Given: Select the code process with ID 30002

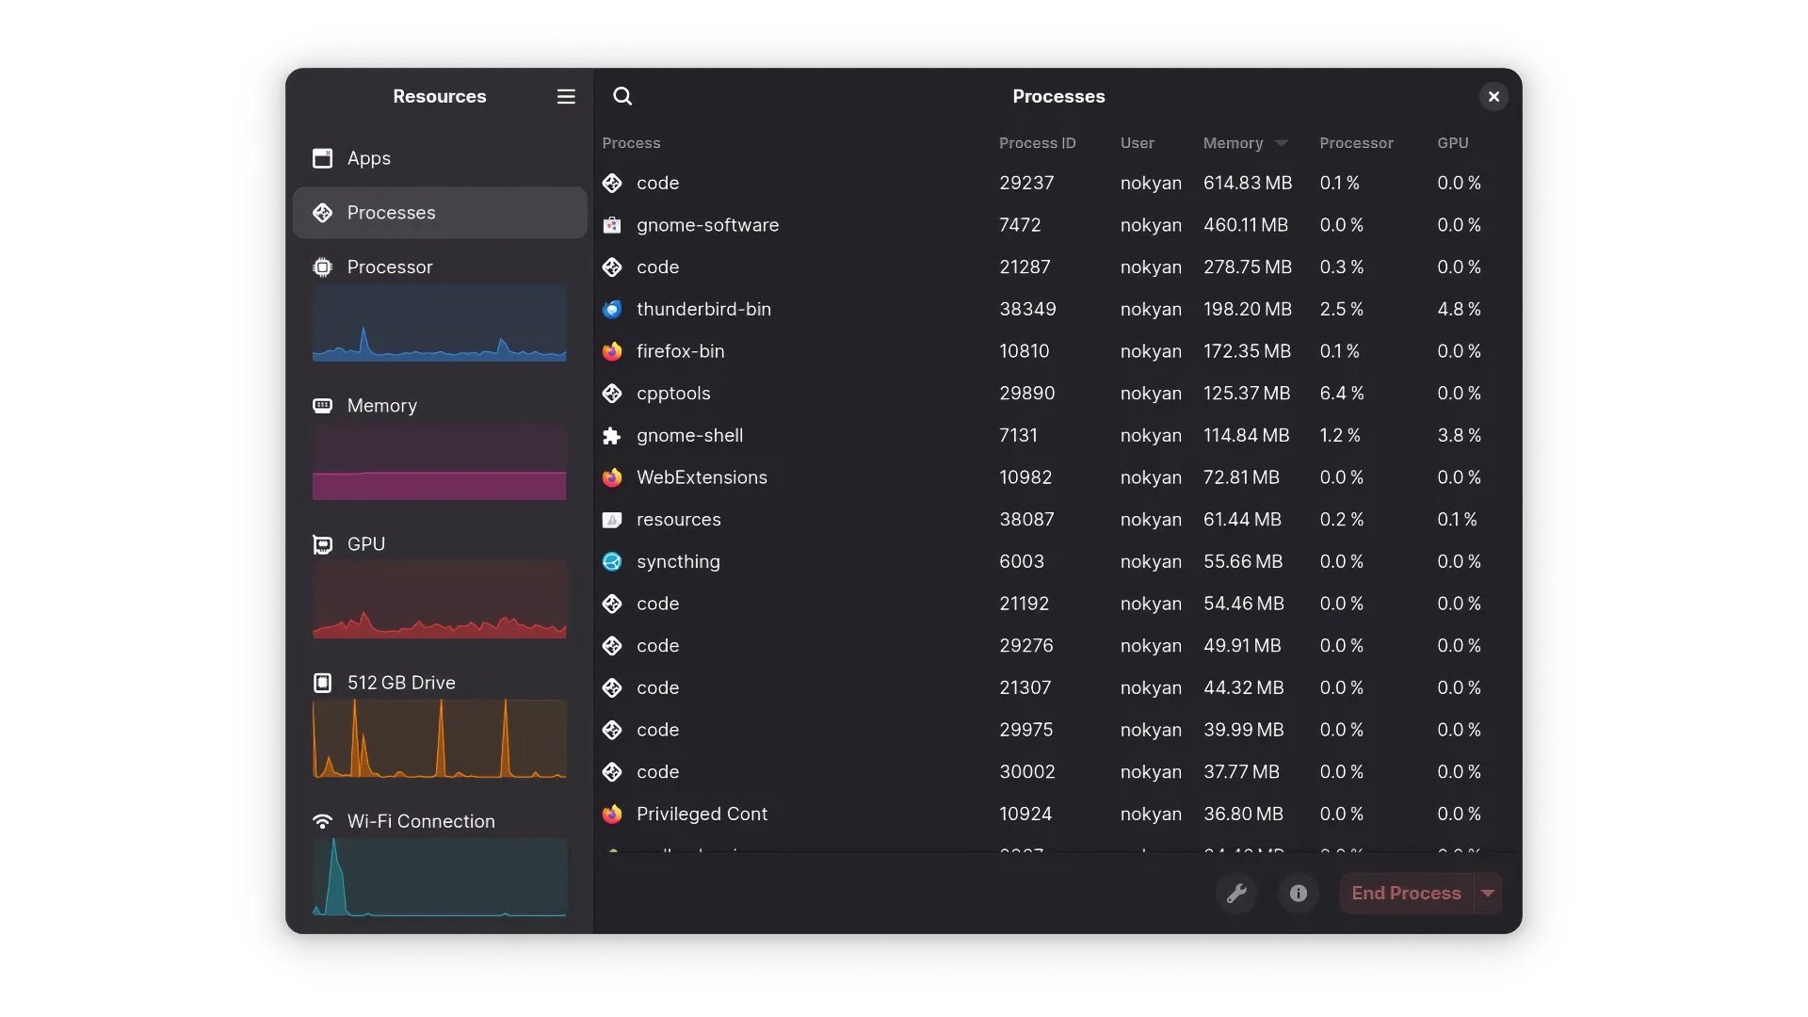Looking at the screenshot, I should (x=1057, y=772).
